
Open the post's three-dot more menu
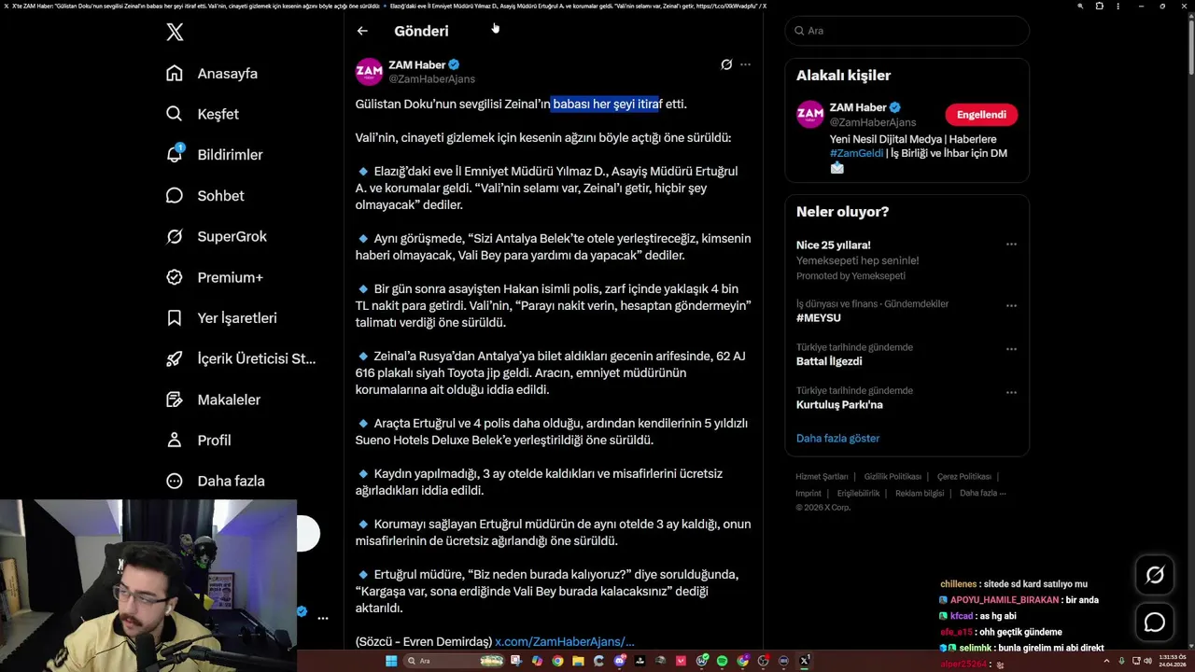pyautogui.click(x=745, y=64)
